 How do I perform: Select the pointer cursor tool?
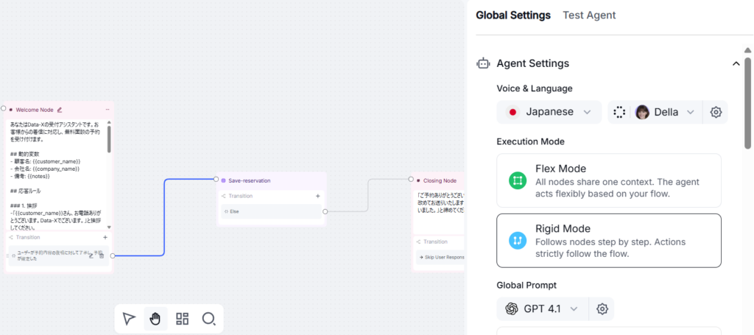point(129,319)
